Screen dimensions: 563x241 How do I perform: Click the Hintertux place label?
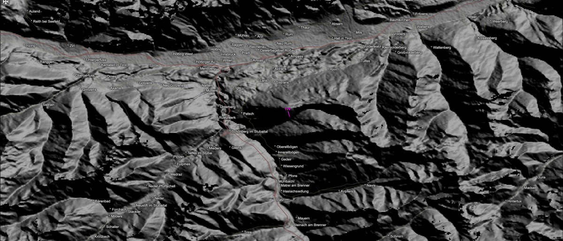point(514,201)
